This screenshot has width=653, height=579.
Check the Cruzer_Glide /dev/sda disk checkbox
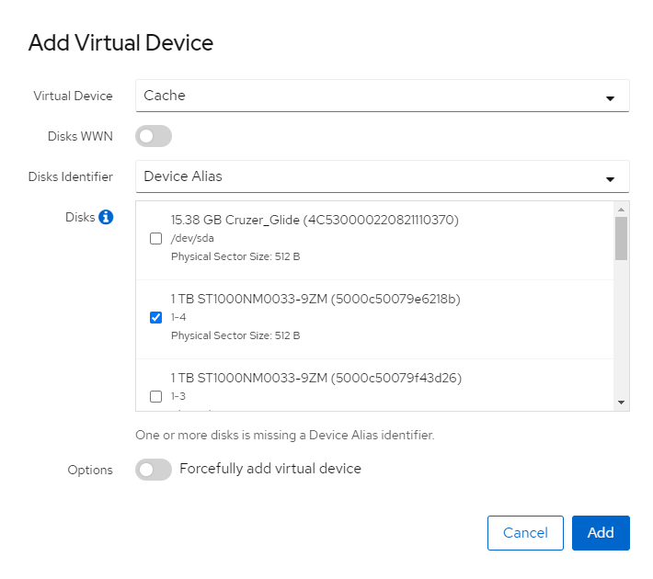click(x=155, y=239)
